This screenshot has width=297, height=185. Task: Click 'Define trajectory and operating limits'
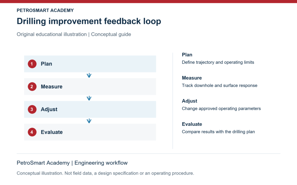[218, 62]
